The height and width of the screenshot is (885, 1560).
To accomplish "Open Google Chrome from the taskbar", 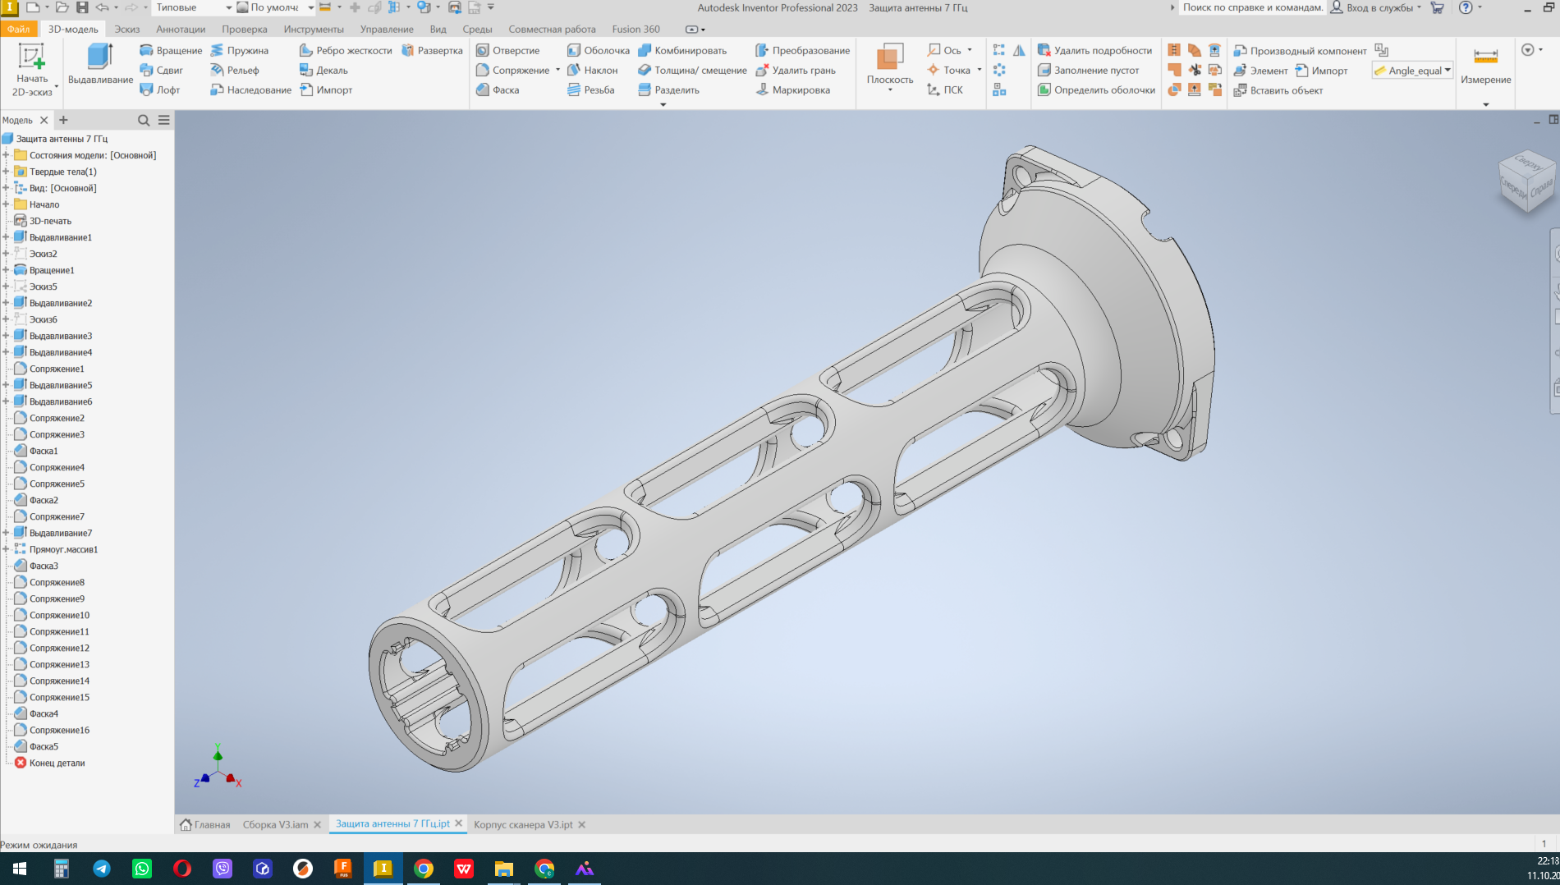I will click(424, 869).
